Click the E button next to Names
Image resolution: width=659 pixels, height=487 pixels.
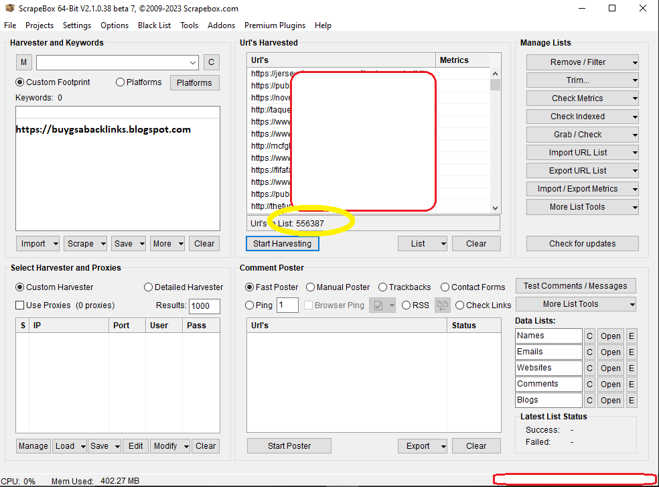coord(632,336)
